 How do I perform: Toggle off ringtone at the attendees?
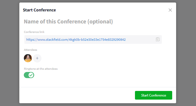pyautogui.click(x=29, y=75)
